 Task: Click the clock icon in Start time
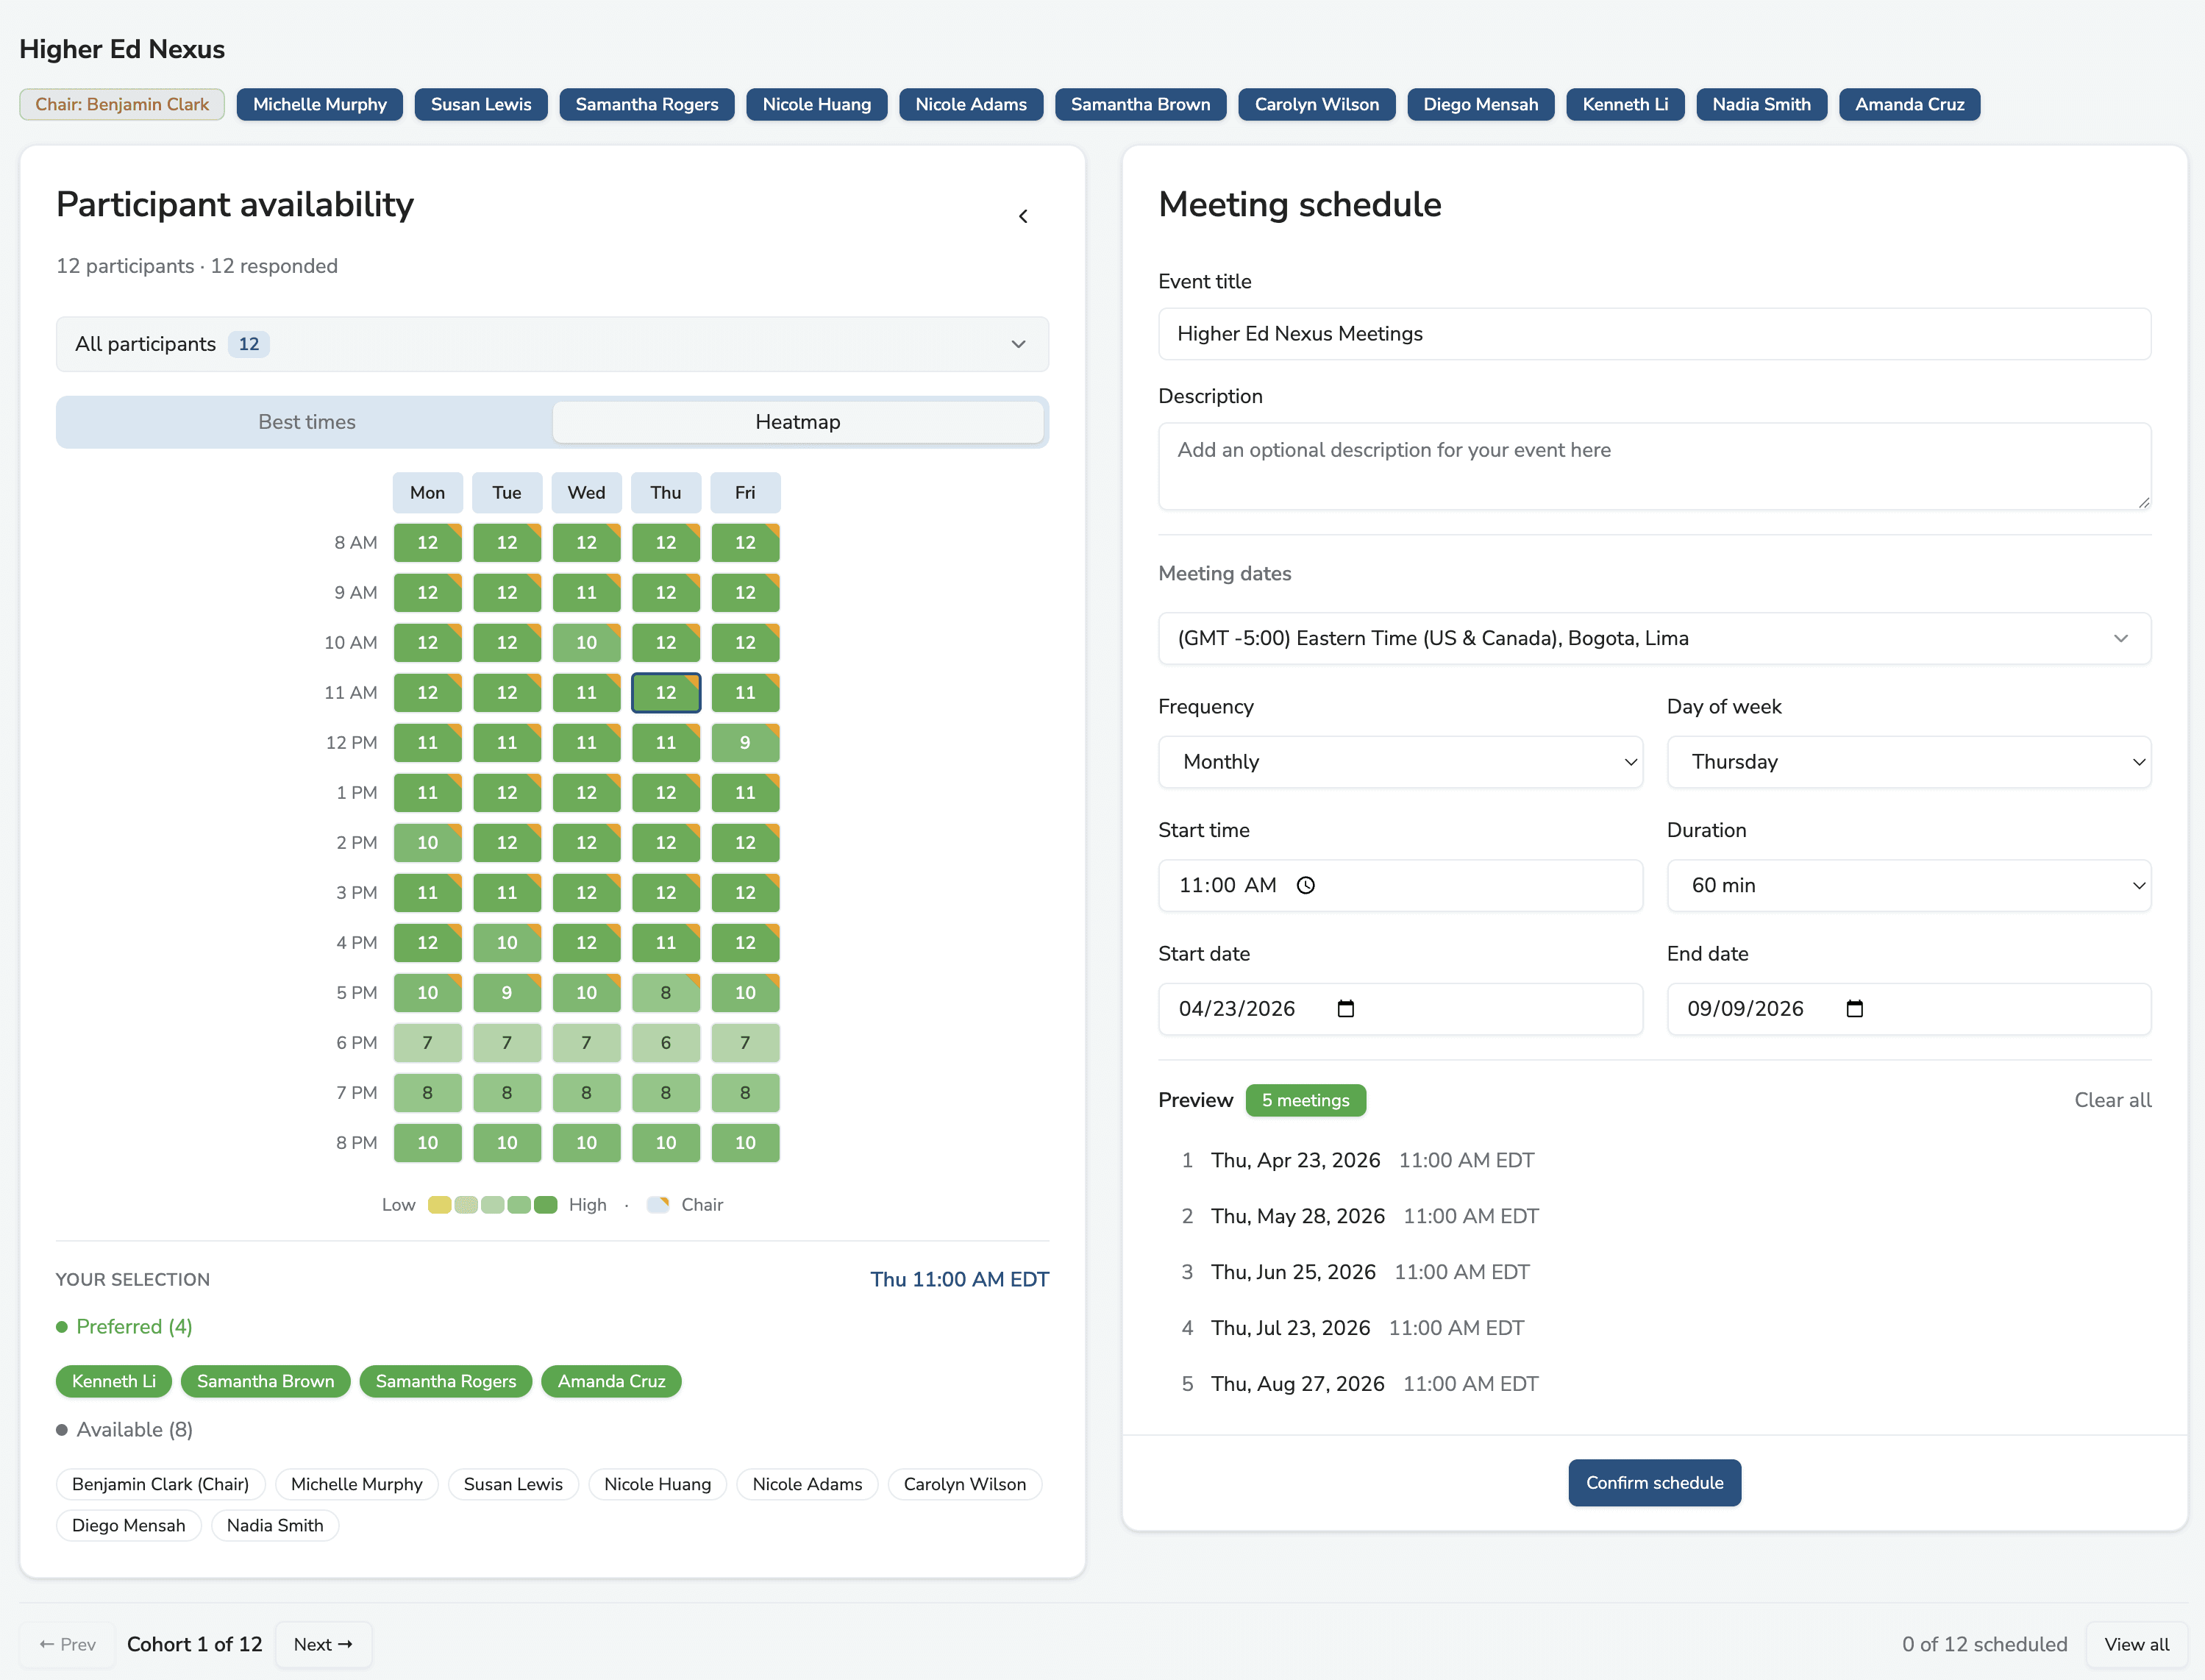pos(1305,885)
